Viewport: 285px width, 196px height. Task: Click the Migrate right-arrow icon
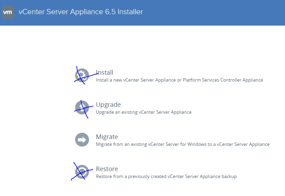[x=82, y=140]
